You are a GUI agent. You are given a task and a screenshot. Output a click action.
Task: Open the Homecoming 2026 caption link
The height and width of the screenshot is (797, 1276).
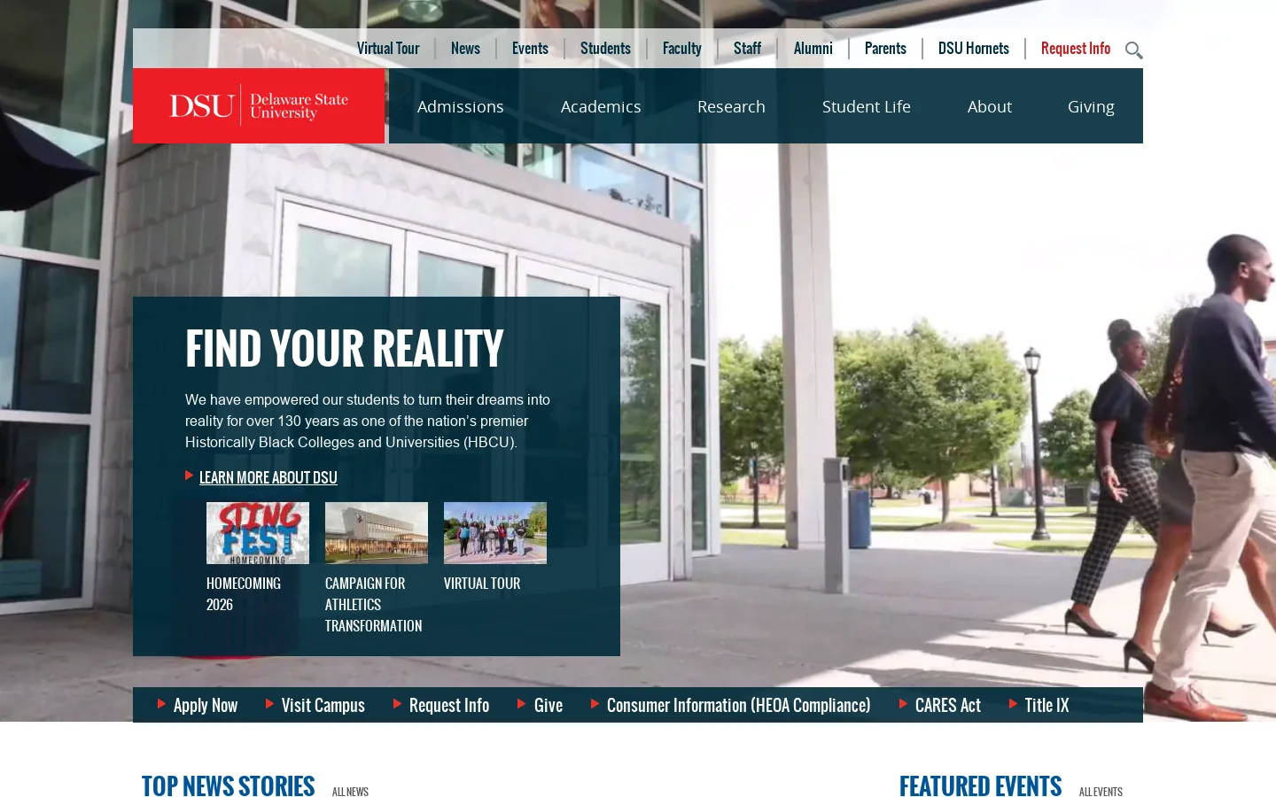point(244,593)
